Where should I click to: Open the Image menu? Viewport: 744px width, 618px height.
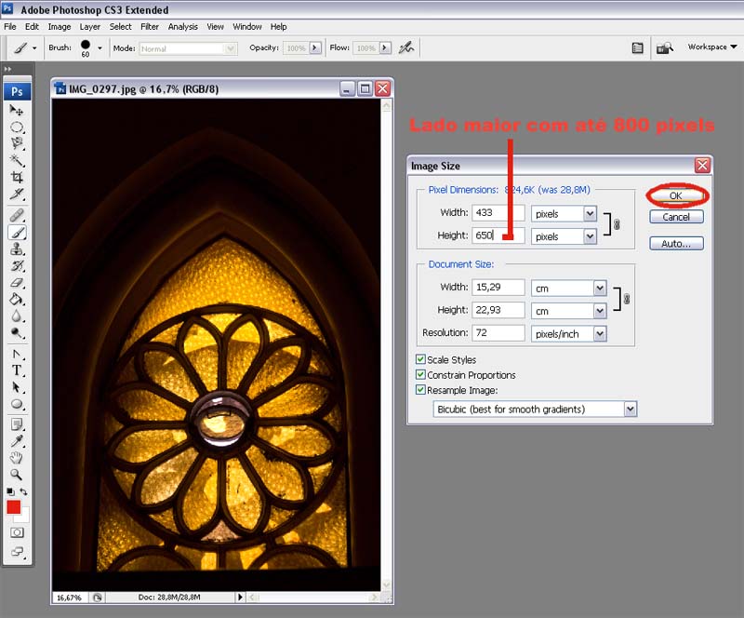tap(60, 27)
